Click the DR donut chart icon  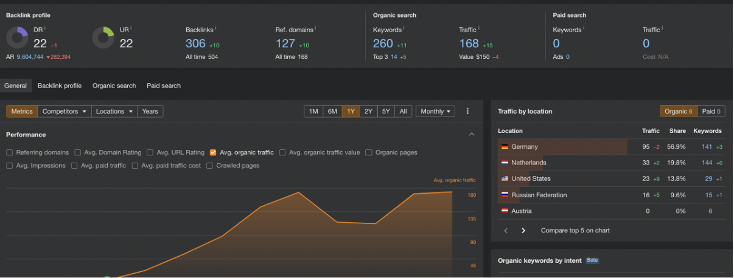click(18, 38)
